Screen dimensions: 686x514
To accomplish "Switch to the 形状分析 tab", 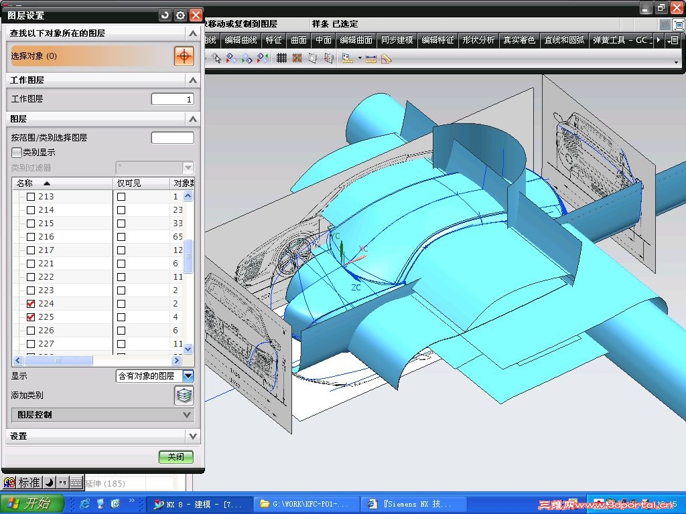I will tap(478, 40).
